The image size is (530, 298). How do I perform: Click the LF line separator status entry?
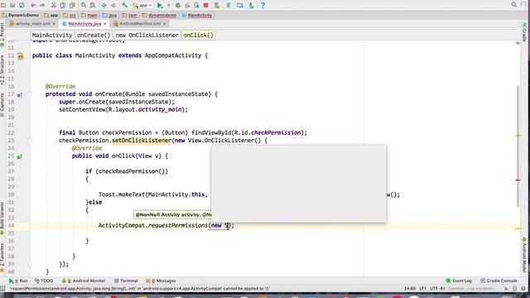point(423,289)
